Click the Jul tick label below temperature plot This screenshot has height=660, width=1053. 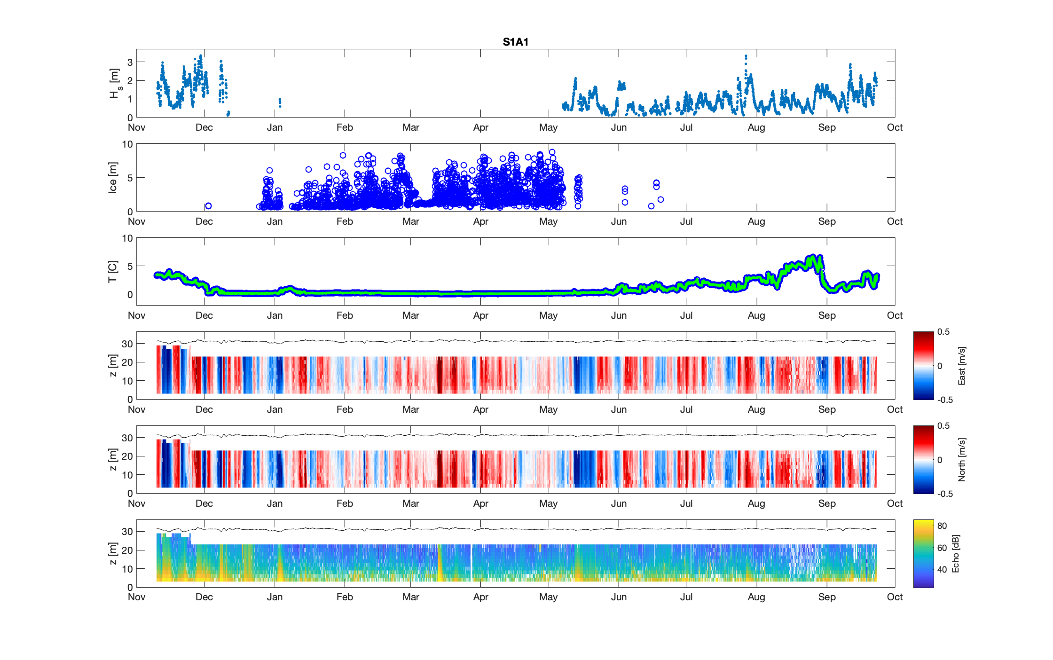click(x=686, y=315)
